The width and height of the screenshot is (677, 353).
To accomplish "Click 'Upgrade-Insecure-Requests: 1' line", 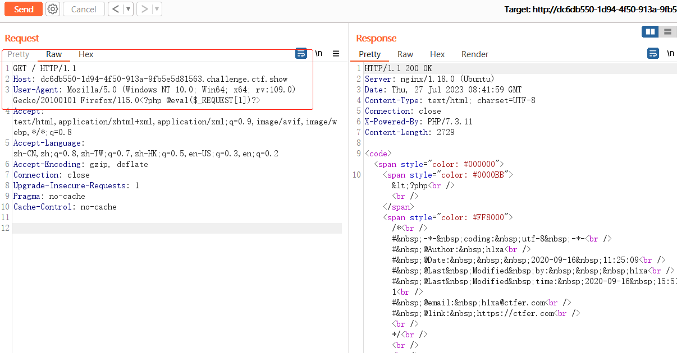I will click(x=76, y=185).
